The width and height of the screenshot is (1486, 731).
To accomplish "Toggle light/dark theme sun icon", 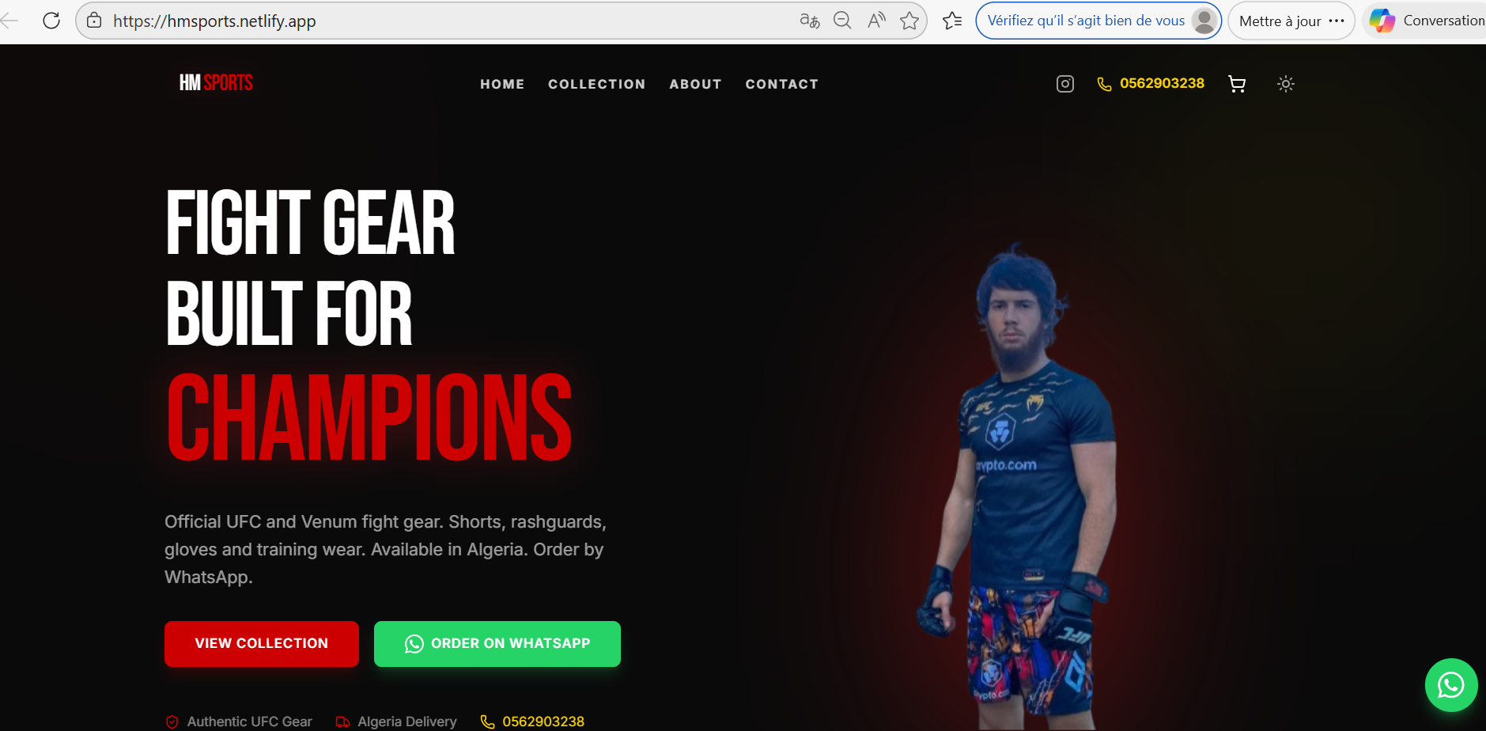I will tap(1286, 84).
